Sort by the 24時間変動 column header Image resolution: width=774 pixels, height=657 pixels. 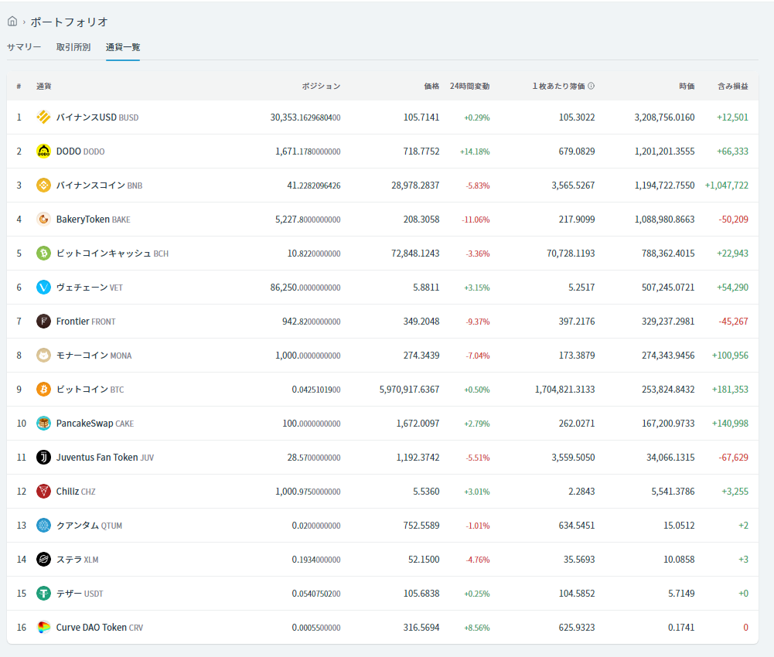tap(469, 87)
